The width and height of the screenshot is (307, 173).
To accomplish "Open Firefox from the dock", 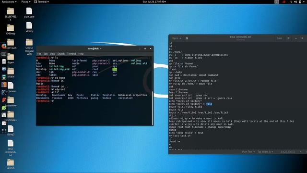I will pos(4,46).
